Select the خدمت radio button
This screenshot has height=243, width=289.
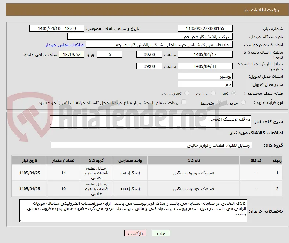point(213,93)
